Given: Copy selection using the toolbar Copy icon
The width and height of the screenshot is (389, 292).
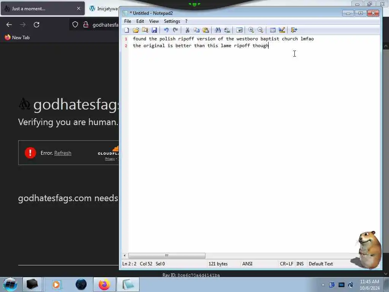Looking at the screenshot, I should (196, 30).
